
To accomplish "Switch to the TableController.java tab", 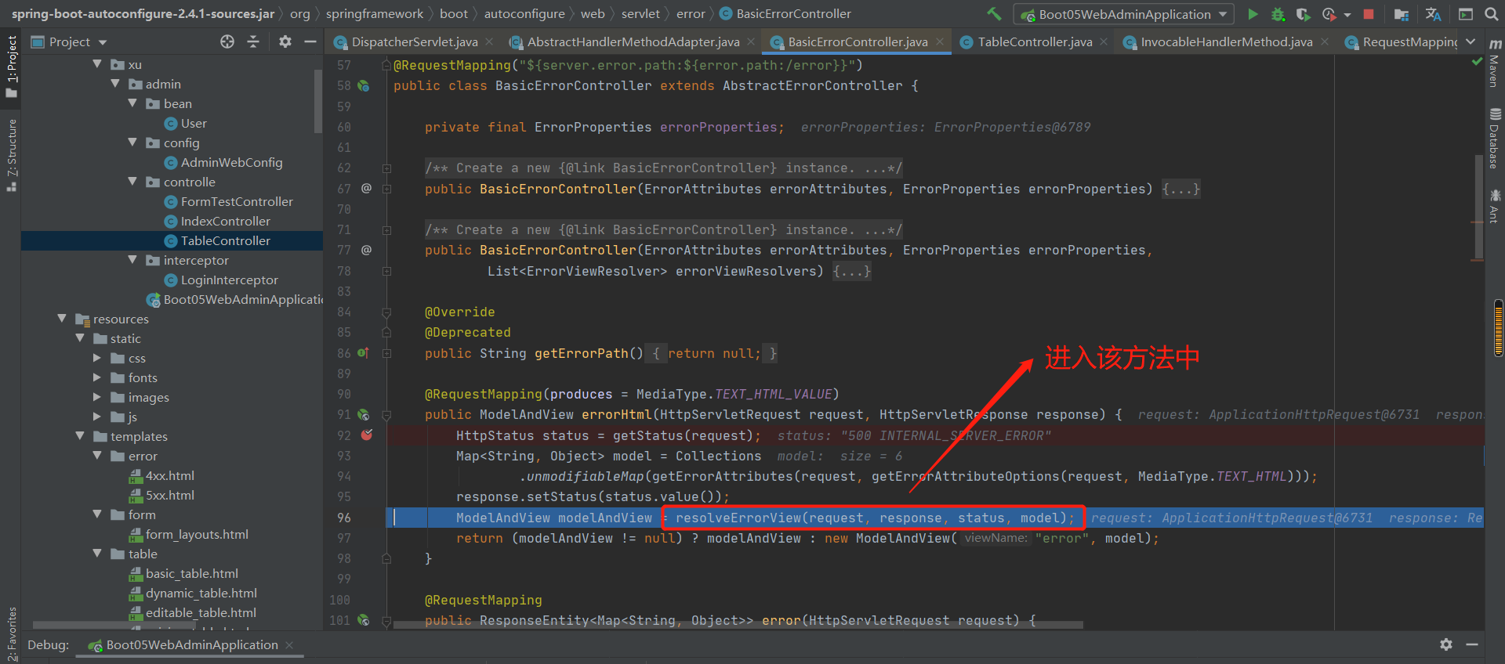I will pyautogui.click(x=1034, y=41).
